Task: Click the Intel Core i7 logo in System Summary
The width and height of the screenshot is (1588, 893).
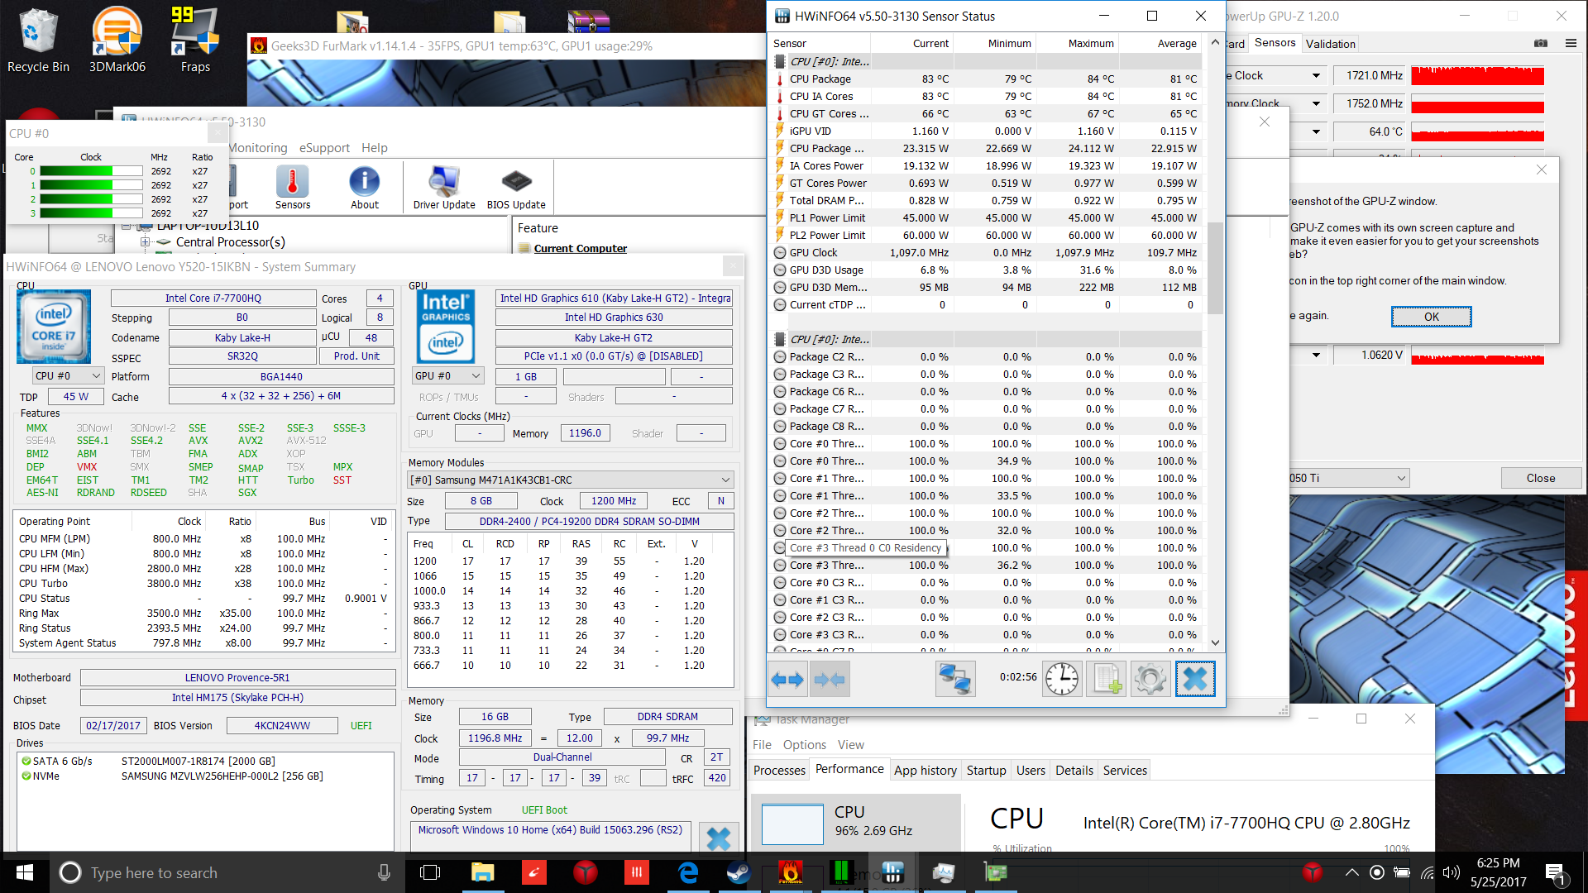Action: pyautogui.click(x=54, y=327)
